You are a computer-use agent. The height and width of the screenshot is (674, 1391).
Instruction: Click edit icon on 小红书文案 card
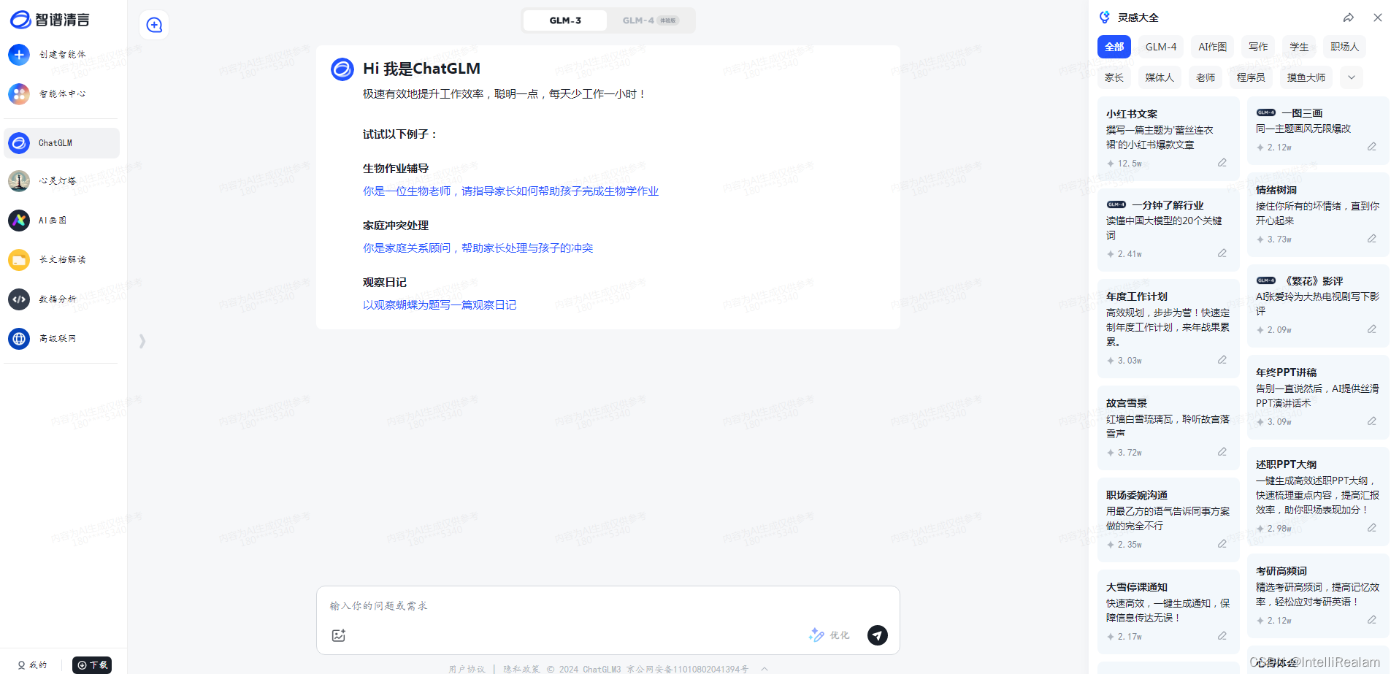[x=1222, y=163]
